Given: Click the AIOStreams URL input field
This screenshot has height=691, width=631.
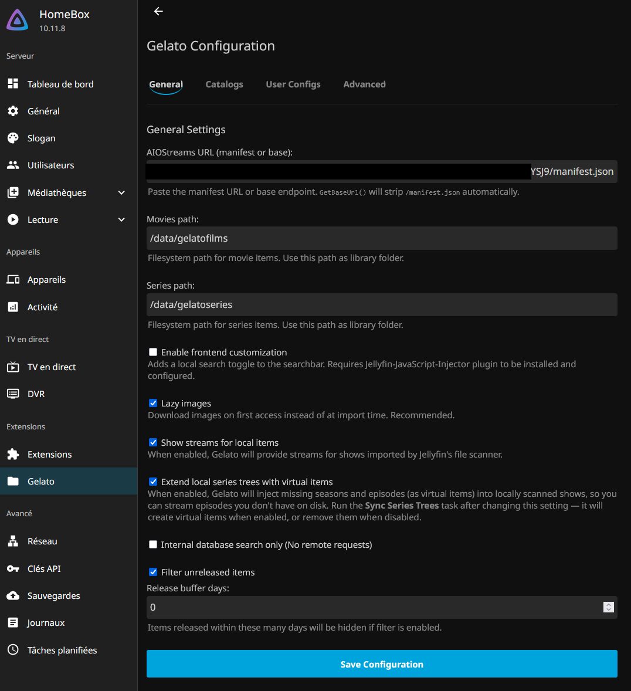Looking at the screenshot, I should [x=382, y=171].
